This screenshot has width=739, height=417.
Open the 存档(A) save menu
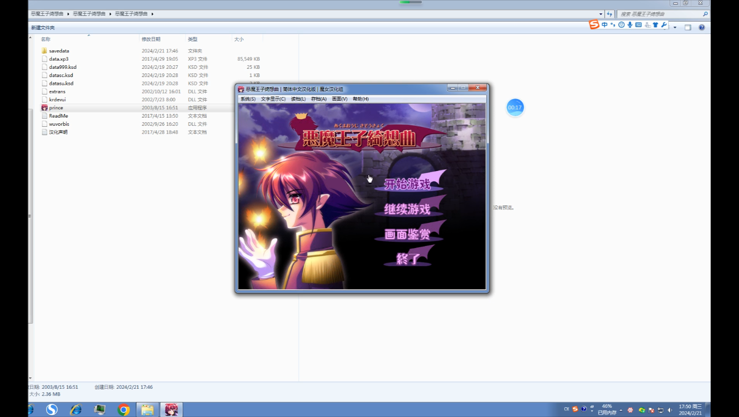pyautogui.click(x=319, y=99)
